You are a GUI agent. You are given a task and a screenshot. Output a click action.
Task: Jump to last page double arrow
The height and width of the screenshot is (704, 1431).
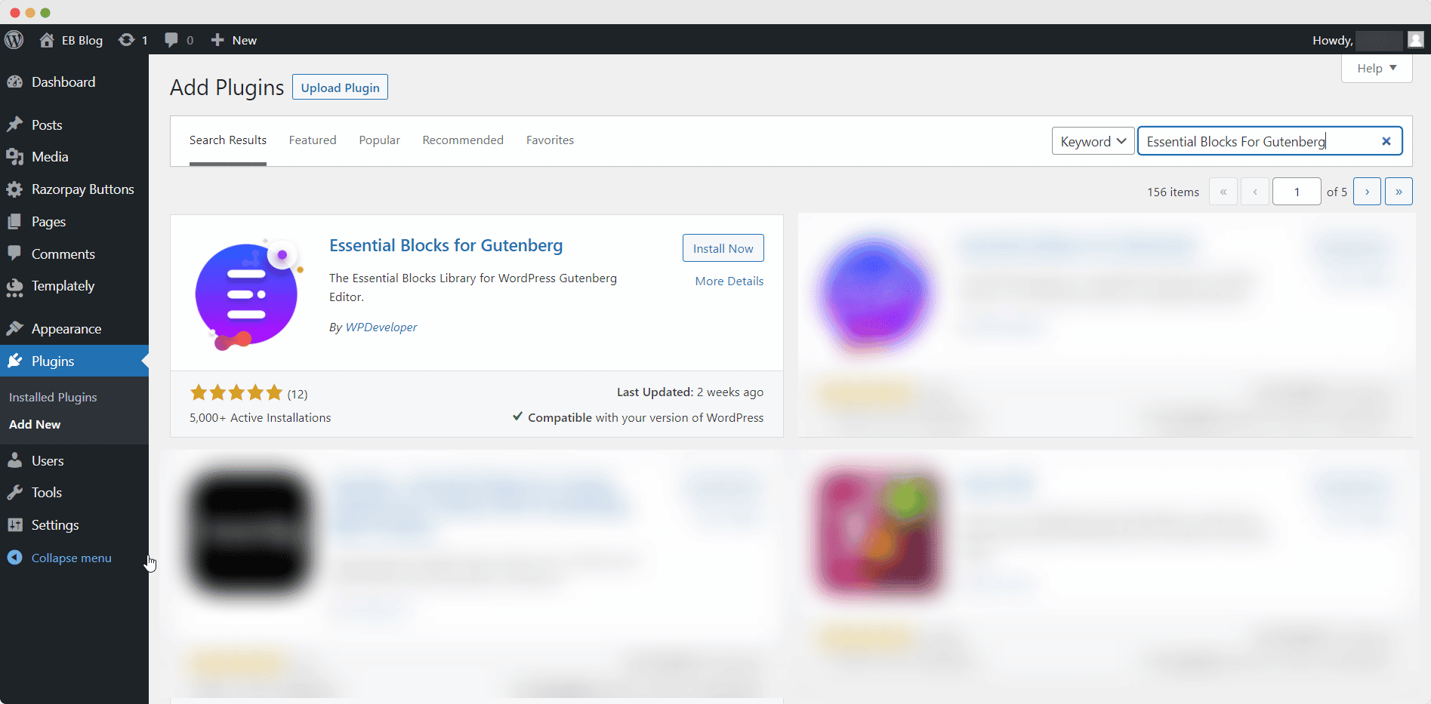[1399, 192]
